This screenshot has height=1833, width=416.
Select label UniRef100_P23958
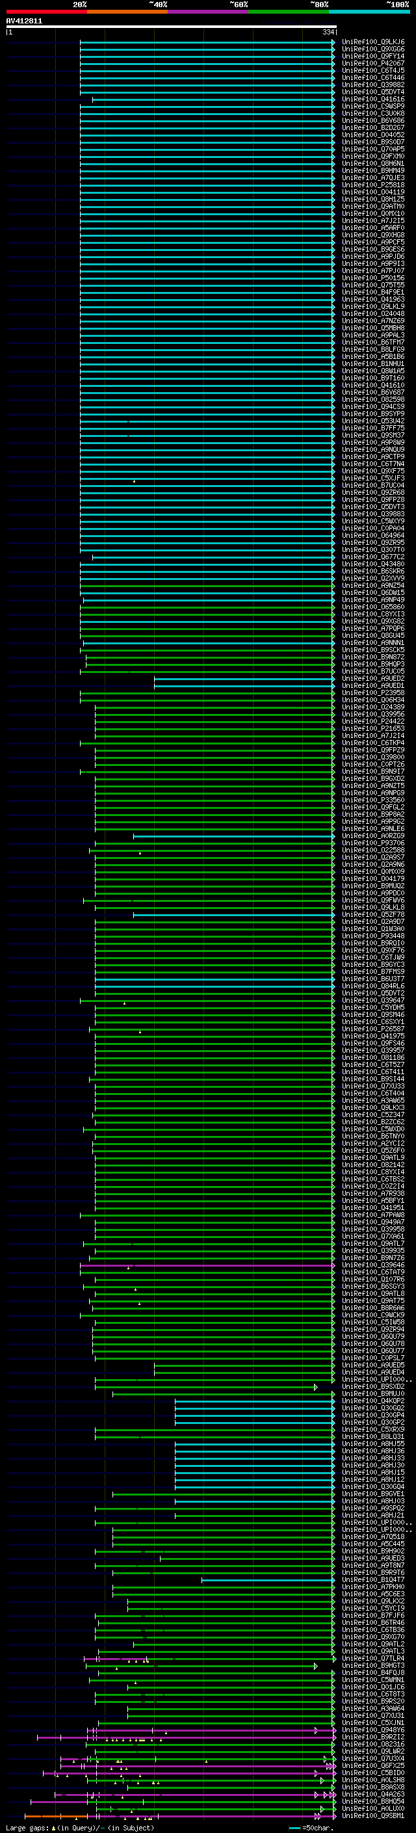372,693
